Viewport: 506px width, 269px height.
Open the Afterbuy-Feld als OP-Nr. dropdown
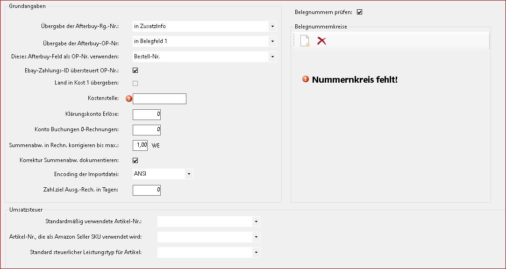point(272,57)
